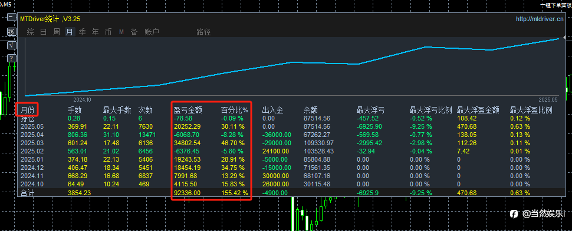Click total lots value 3854.23
Image resolution: width=572 pixels, height=231 pixels.
click(79, 193)
